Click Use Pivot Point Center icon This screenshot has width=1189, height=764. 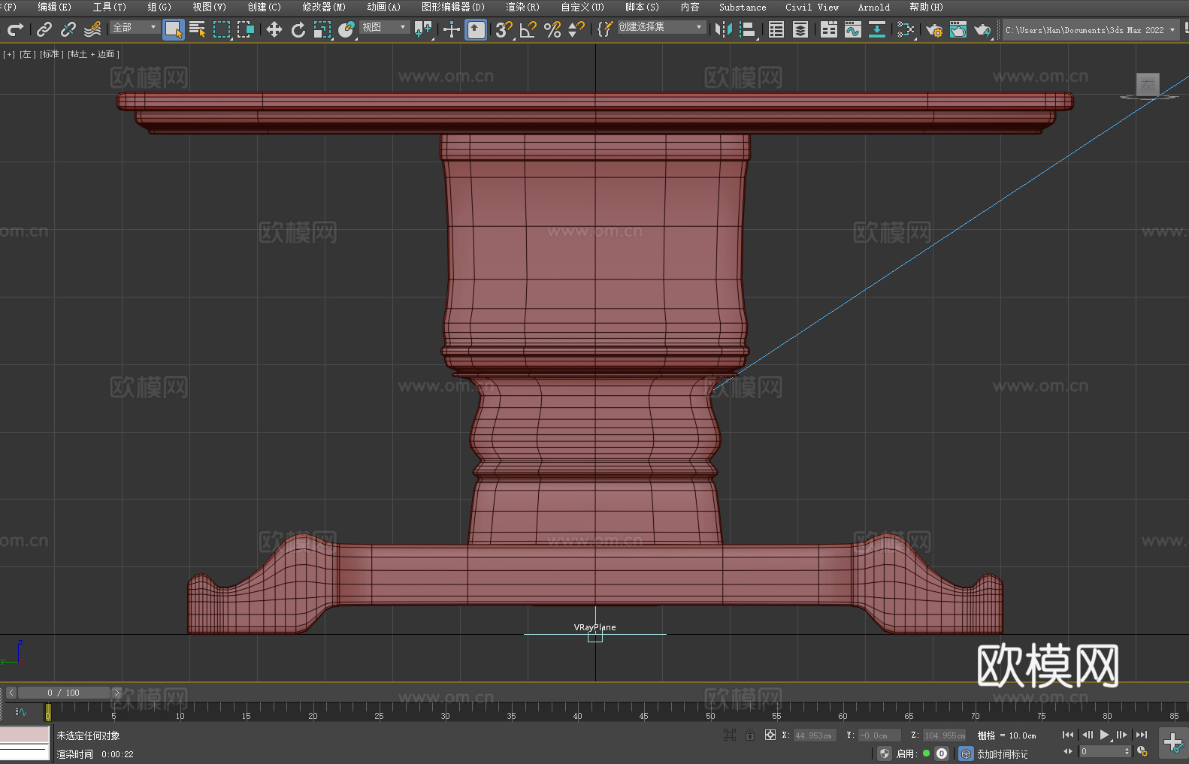coord(423,29)
